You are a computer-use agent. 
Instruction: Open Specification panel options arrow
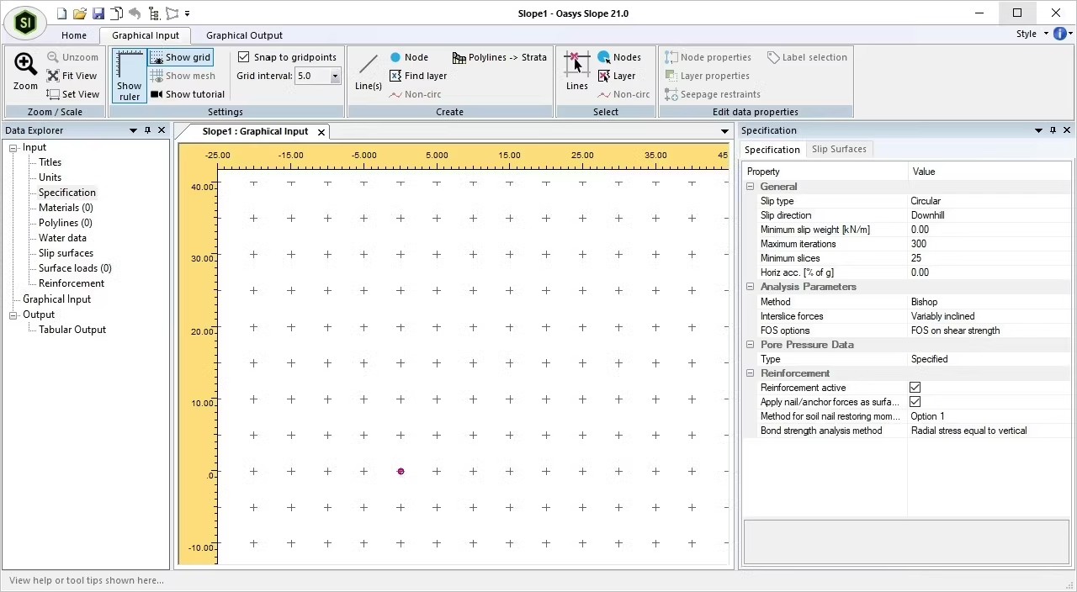point(1038,130)
